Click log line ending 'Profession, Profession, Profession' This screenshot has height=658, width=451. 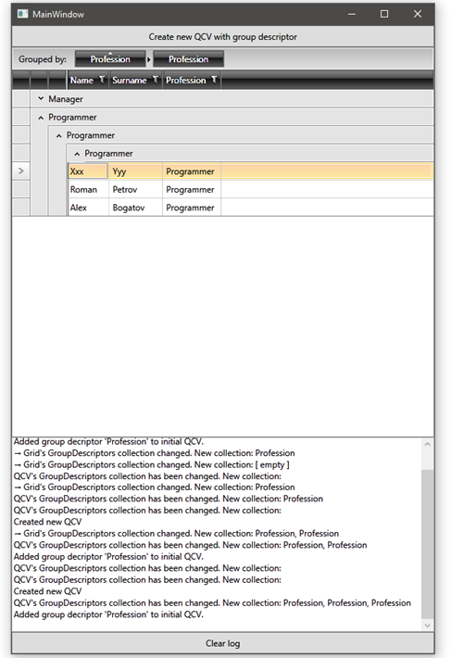click(212, 602)
